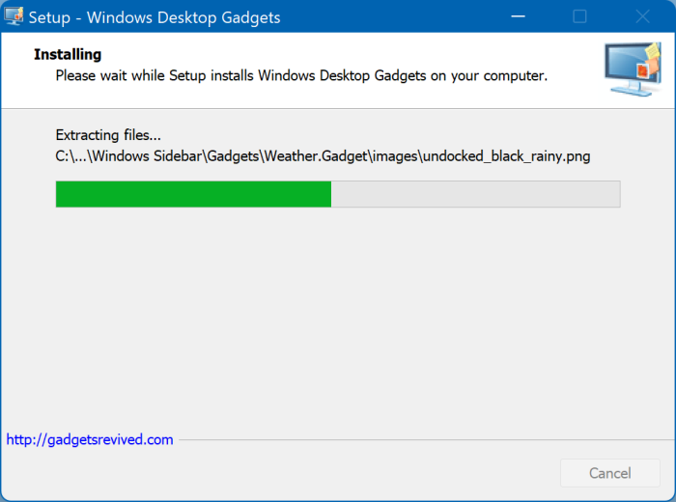
Task: Minimize the Setup window
Action: (x=518, y=16)
